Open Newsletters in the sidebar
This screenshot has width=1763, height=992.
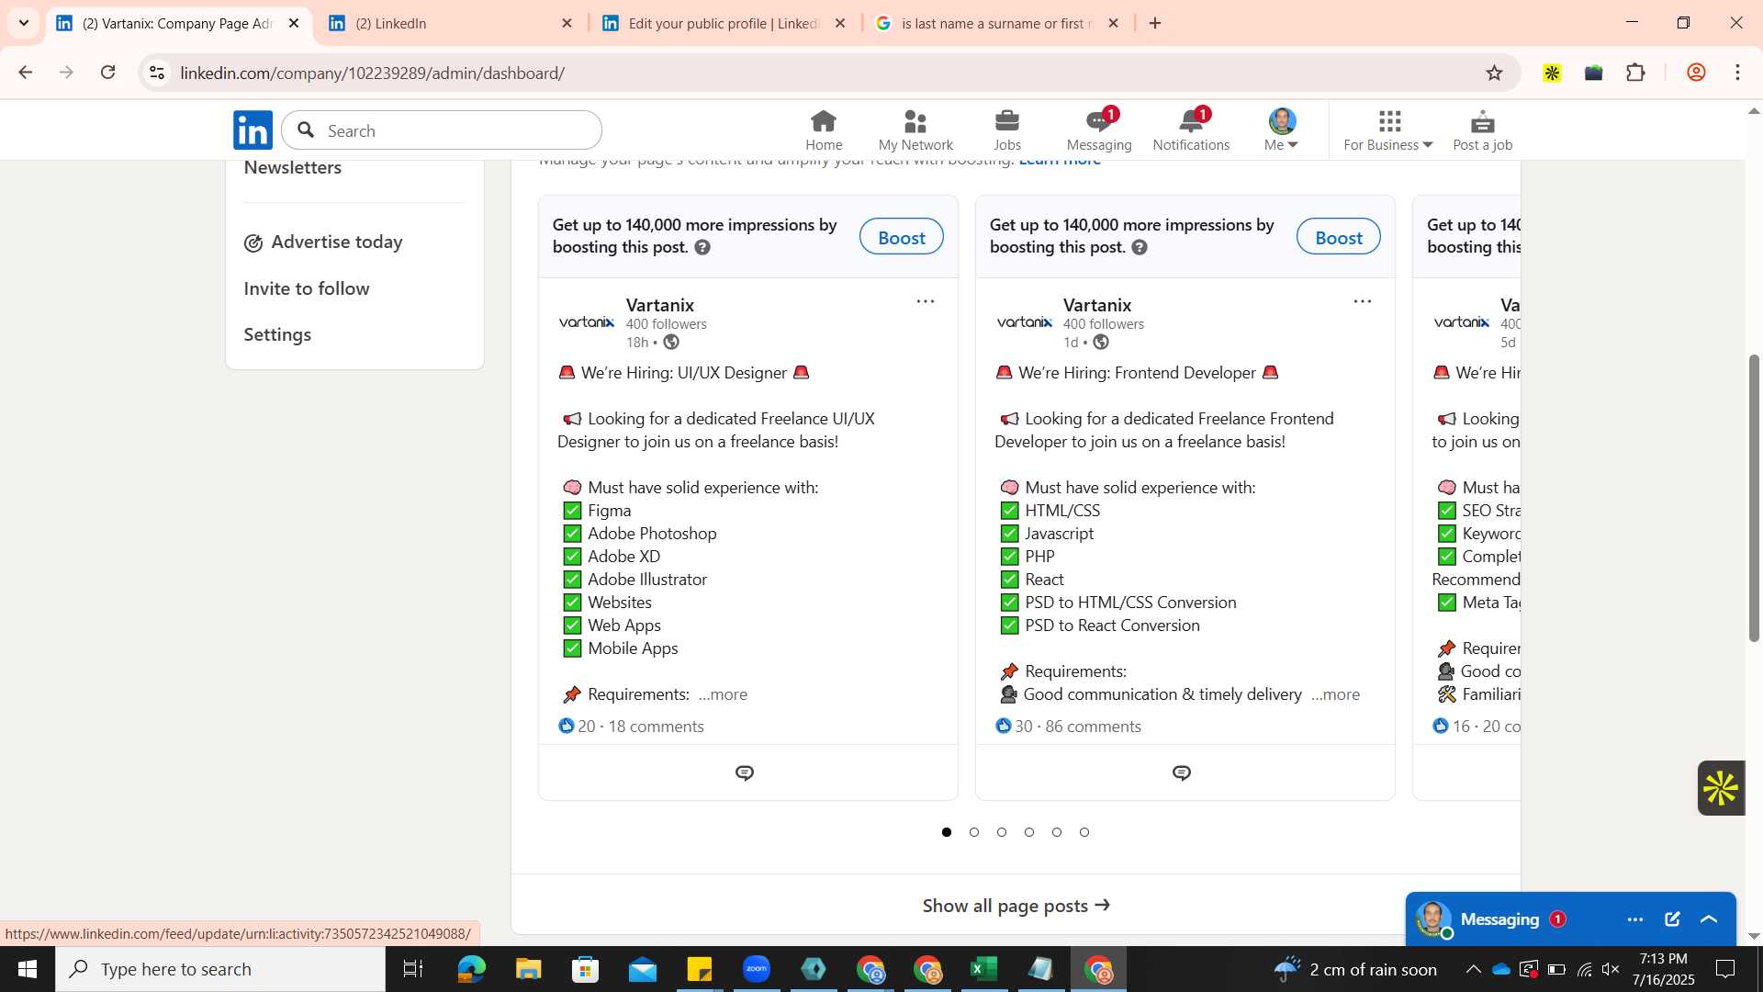point(292,167)
